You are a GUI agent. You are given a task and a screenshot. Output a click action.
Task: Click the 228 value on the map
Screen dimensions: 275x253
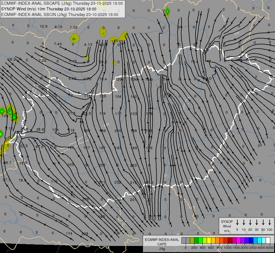(85, 234)
